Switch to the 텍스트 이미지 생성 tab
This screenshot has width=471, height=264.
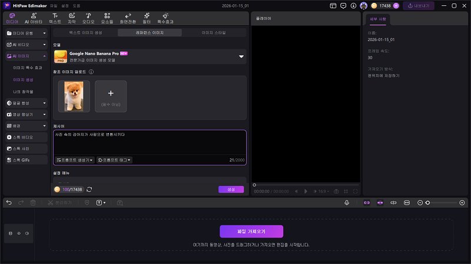click(85, 33)
